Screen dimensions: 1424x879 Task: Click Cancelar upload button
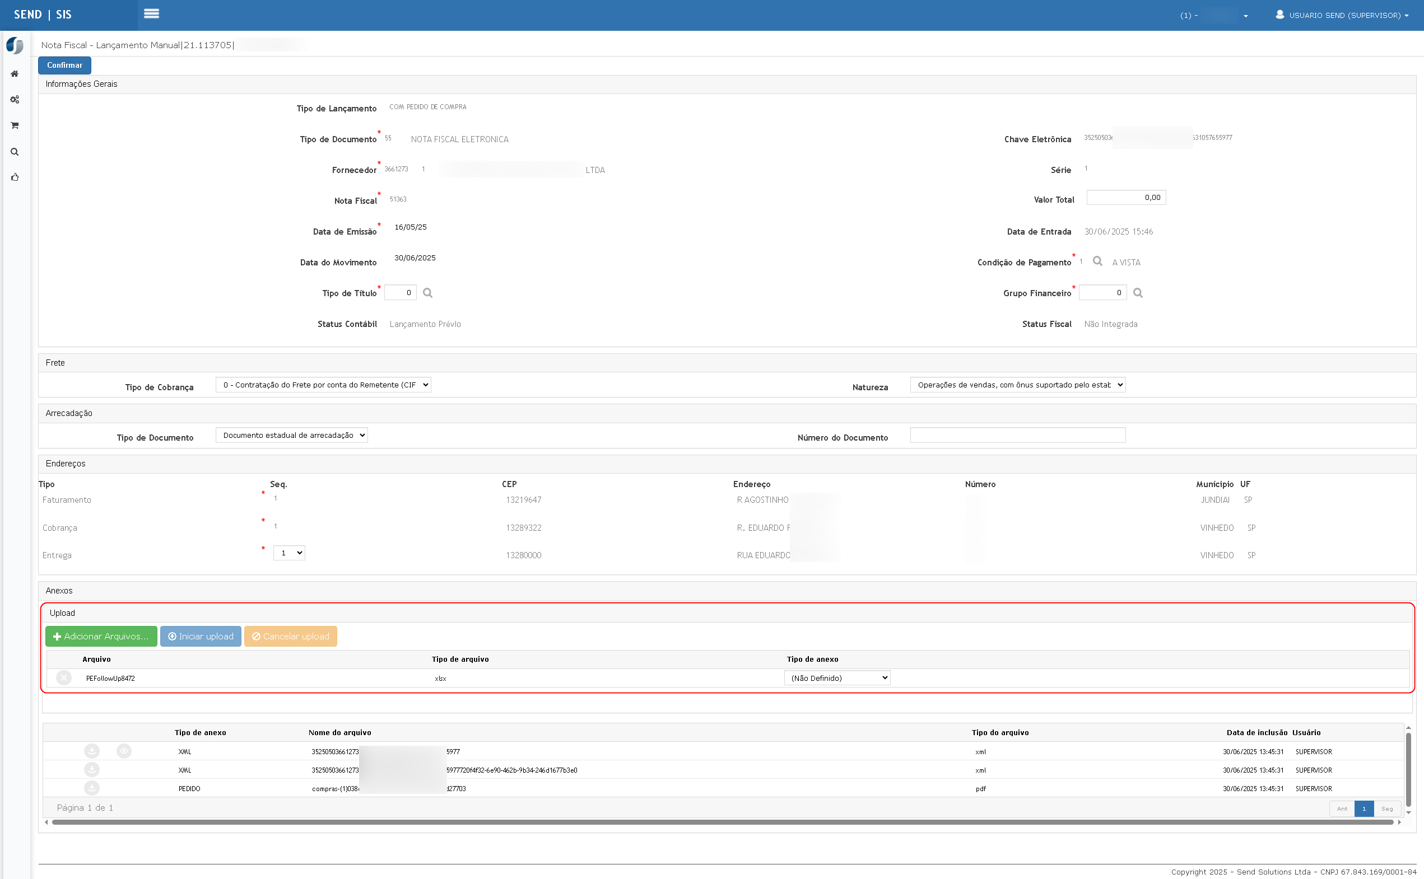tap(291, 637)
